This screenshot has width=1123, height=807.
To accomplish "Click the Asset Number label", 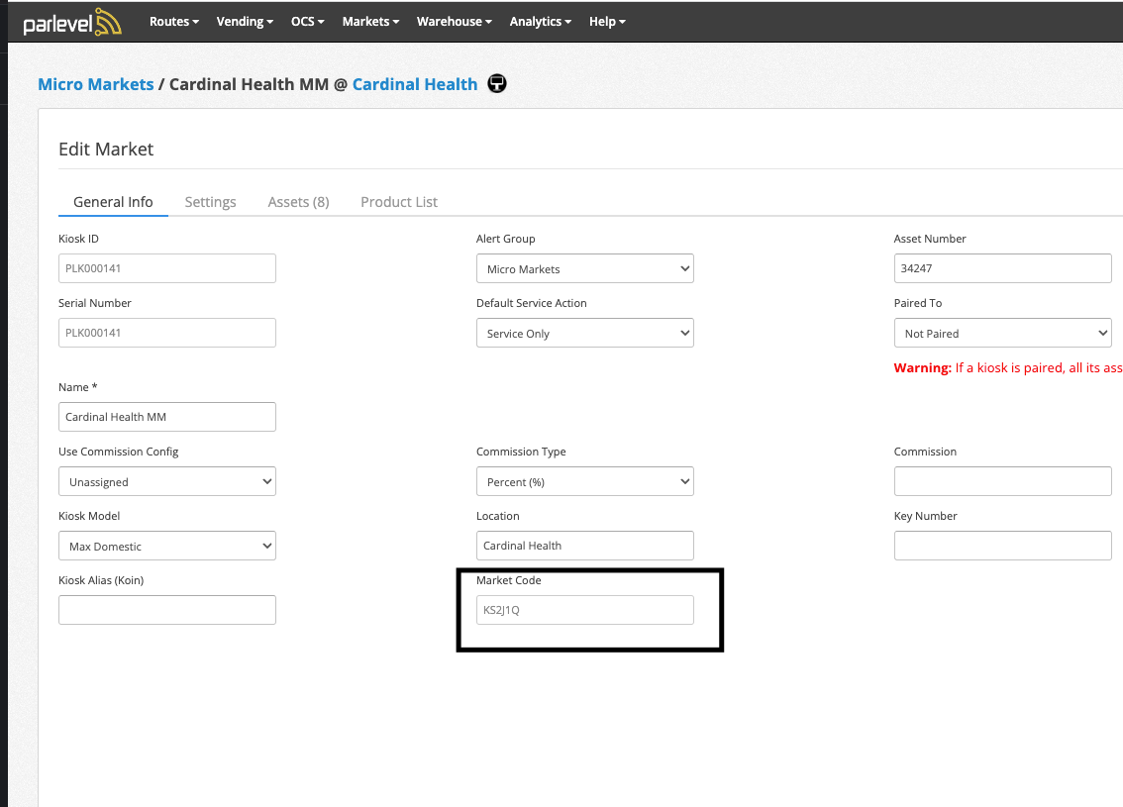I will [x=930, y=239].
